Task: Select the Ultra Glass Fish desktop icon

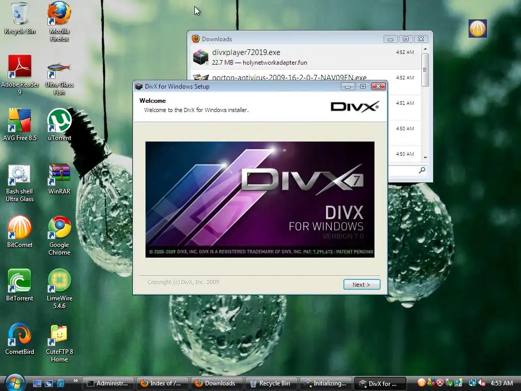Action: click(x=59, y=77)
